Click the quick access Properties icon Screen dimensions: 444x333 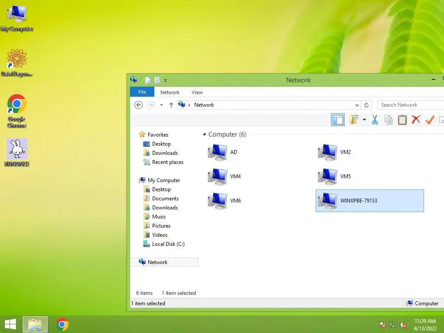pyautogui.click(x=148, y=80)
